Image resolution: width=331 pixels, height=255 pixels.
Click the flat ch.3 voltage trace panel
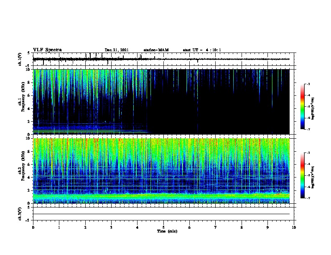[x=163, y=214]
